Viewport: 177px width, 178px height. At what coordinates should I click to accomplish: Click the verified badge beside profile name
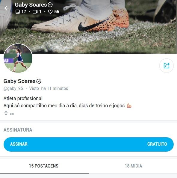click(39, 81)
